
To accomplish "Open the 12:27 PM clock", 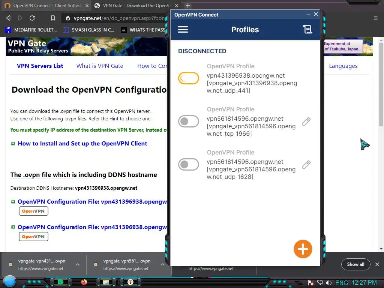I will (364, 283).
